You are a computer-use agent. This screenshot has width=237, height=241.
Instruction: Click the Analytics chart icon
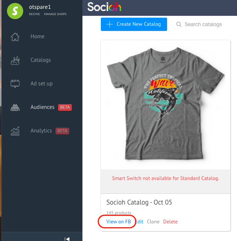click(x=15, y=131)
